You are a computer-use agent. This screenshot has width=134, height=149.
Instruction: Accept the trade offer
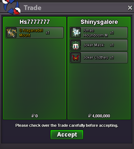coord(67,135)
